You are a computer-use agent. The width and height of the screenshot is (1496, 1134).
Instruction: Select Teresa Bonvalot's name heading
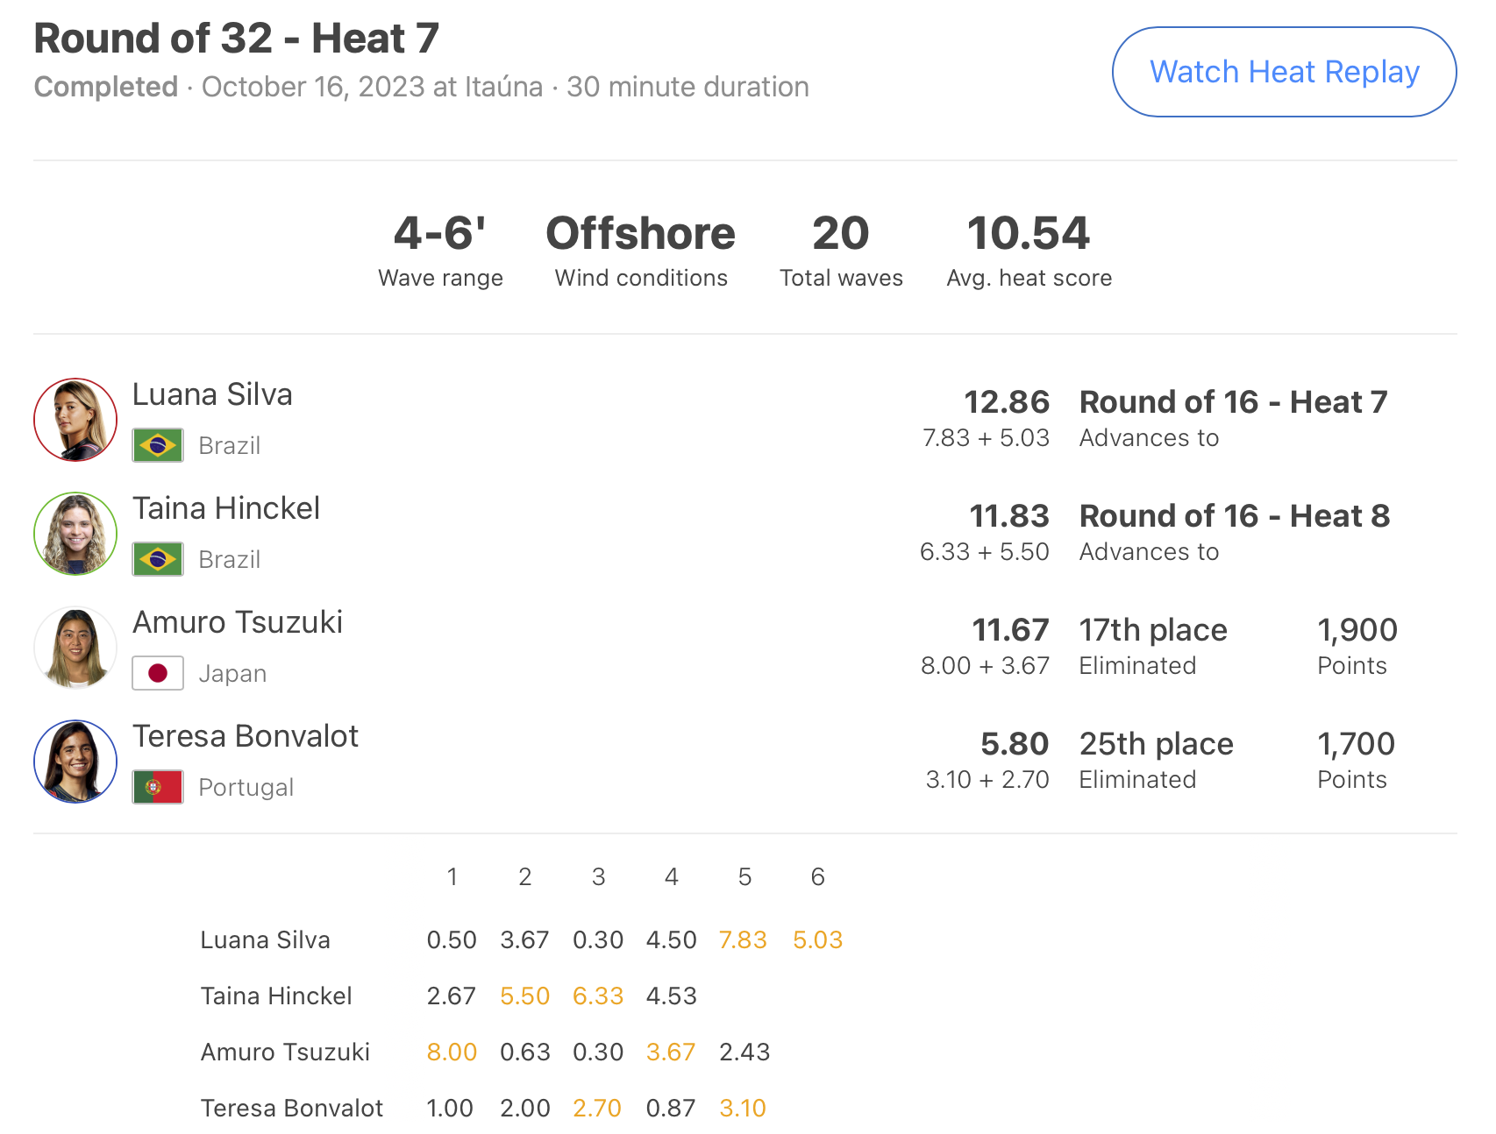click(x=246, y=736)
